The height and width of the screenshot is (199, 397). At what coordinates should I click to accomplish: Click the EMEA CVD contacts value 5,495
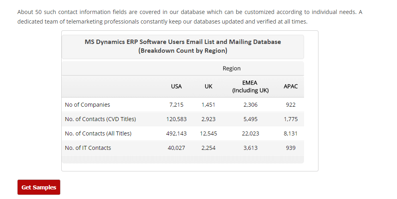pyautogui.click(x=250, y=119)
